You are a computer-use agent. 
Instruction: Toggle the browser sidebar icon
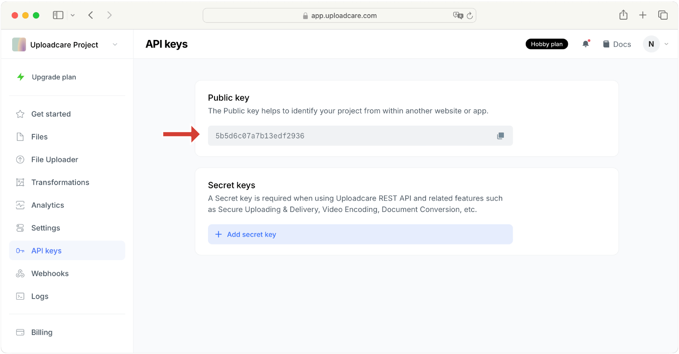[58, 15]
